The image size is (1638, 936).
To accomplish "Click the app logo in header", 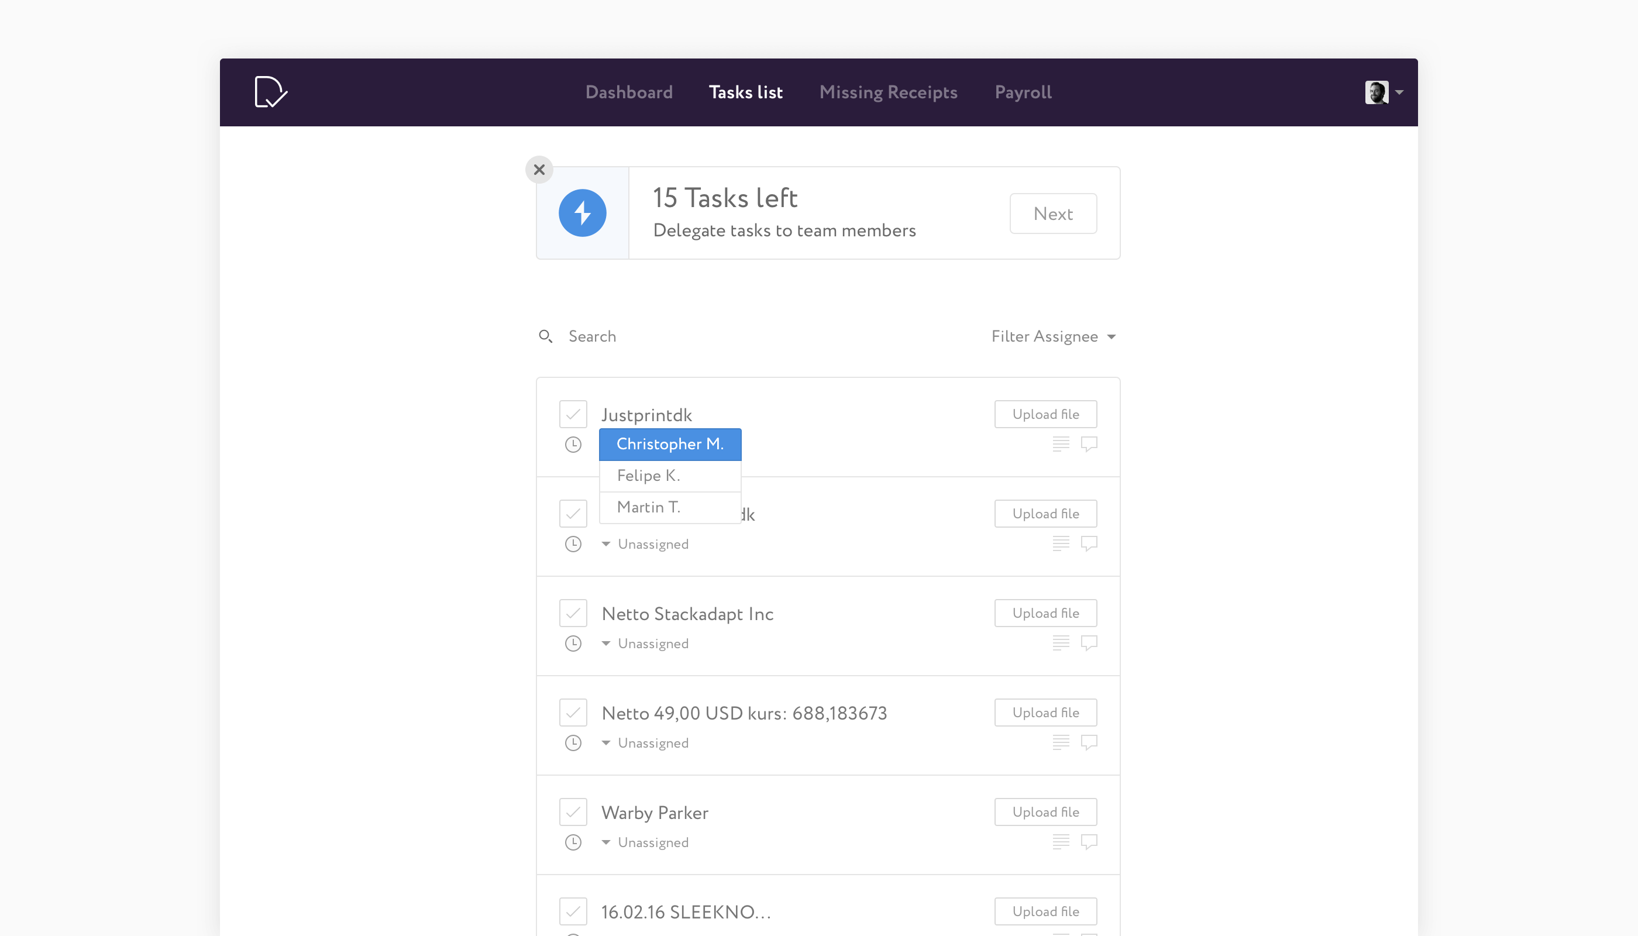I will tap(271, 92).
